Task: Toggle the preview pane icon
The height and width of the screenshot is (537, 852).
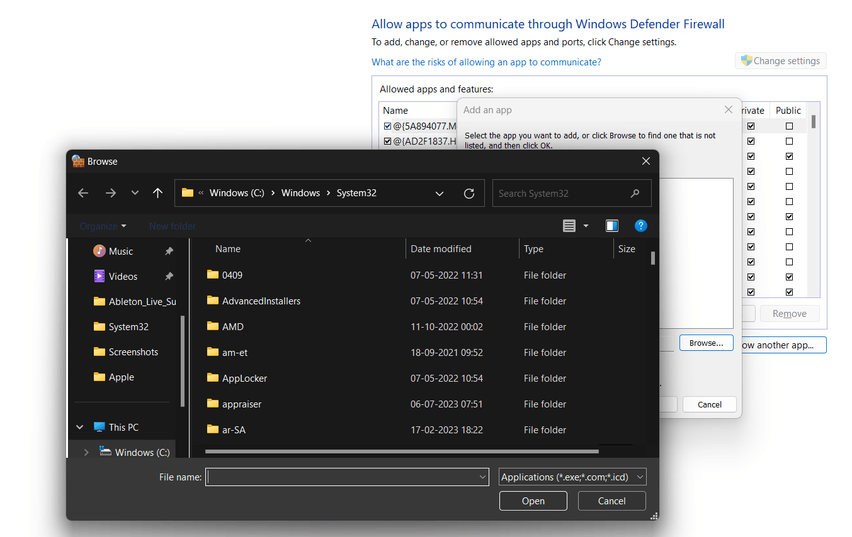Action: [x=611, y=225]
